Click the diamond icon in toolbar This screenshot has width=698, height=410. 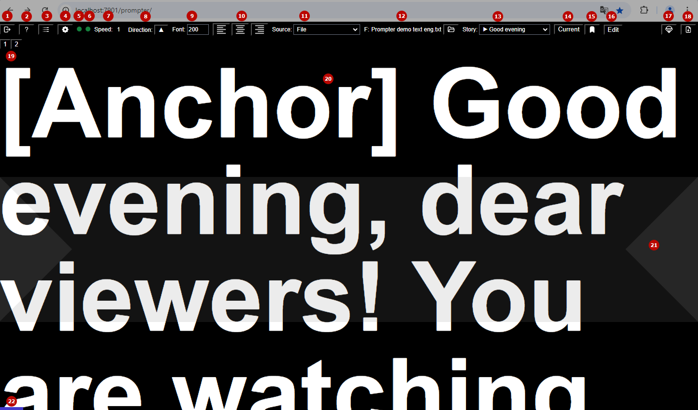point(669,29)
